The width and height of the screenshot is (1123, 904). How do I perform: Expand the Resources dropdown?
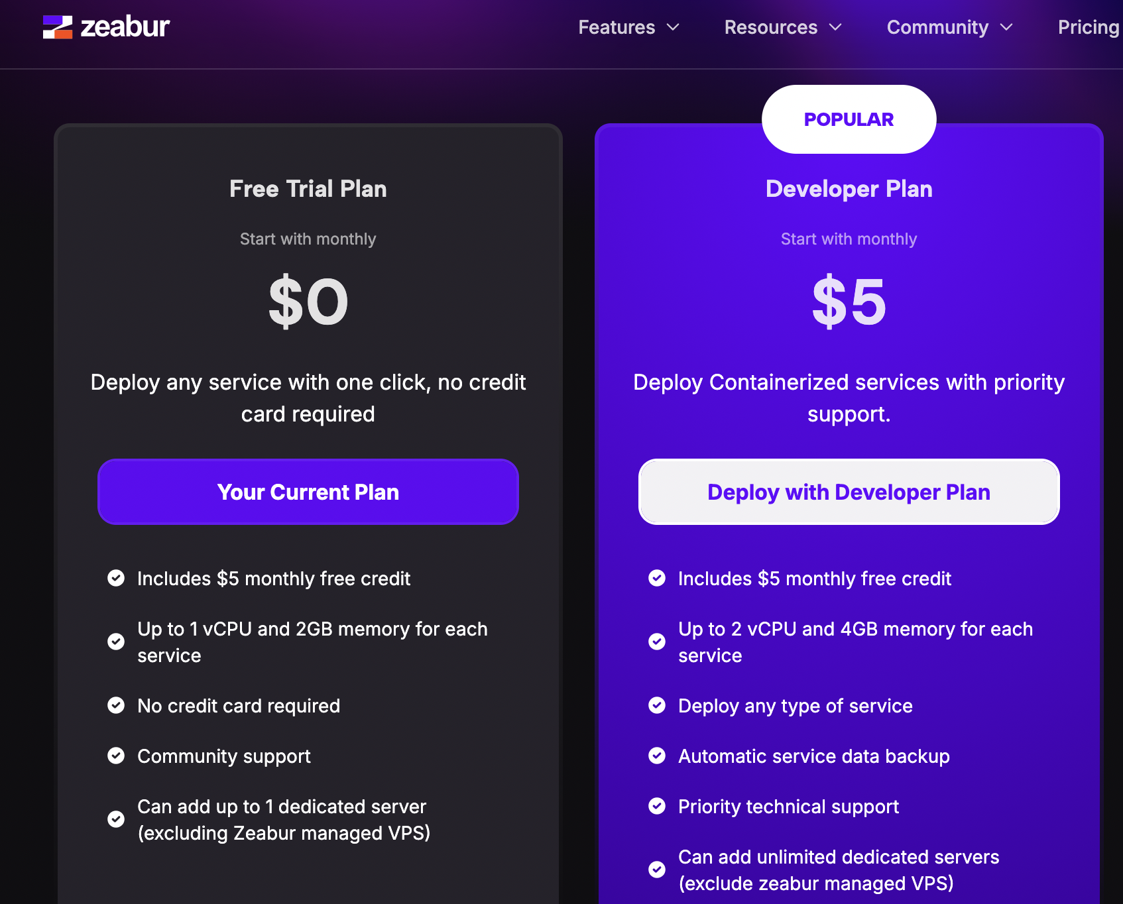pyautogui.click(x=782, y=27)
